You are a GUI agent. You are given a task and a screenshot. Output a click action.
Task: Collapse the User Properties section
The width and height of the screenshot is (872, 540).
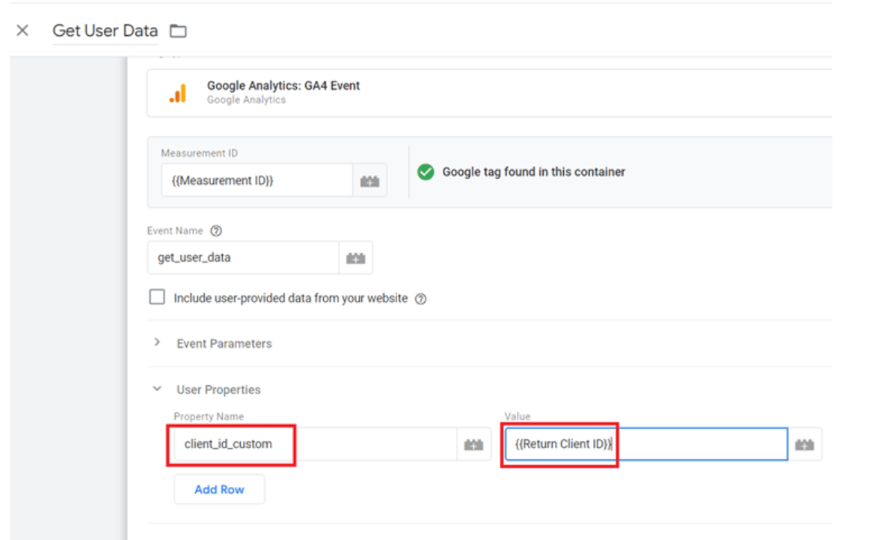[157, 389]
